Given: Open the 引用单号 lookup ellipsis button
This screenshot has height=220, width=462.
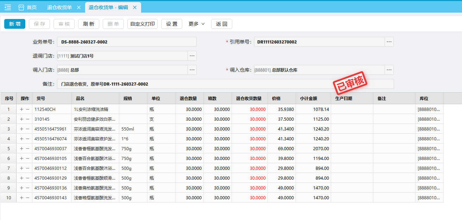Looking at the screenshot, I should pos(389,42).
